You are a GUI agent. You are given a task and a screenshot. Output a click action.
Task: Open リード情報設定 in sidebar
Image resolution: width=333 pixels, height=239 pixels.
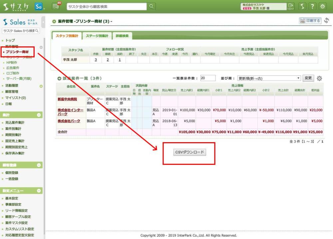[x=16, y=211]
